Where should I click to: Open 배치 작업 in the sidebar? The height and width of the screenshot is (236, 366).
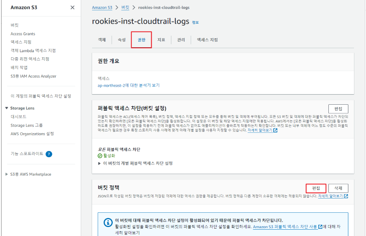pos(19,68)
